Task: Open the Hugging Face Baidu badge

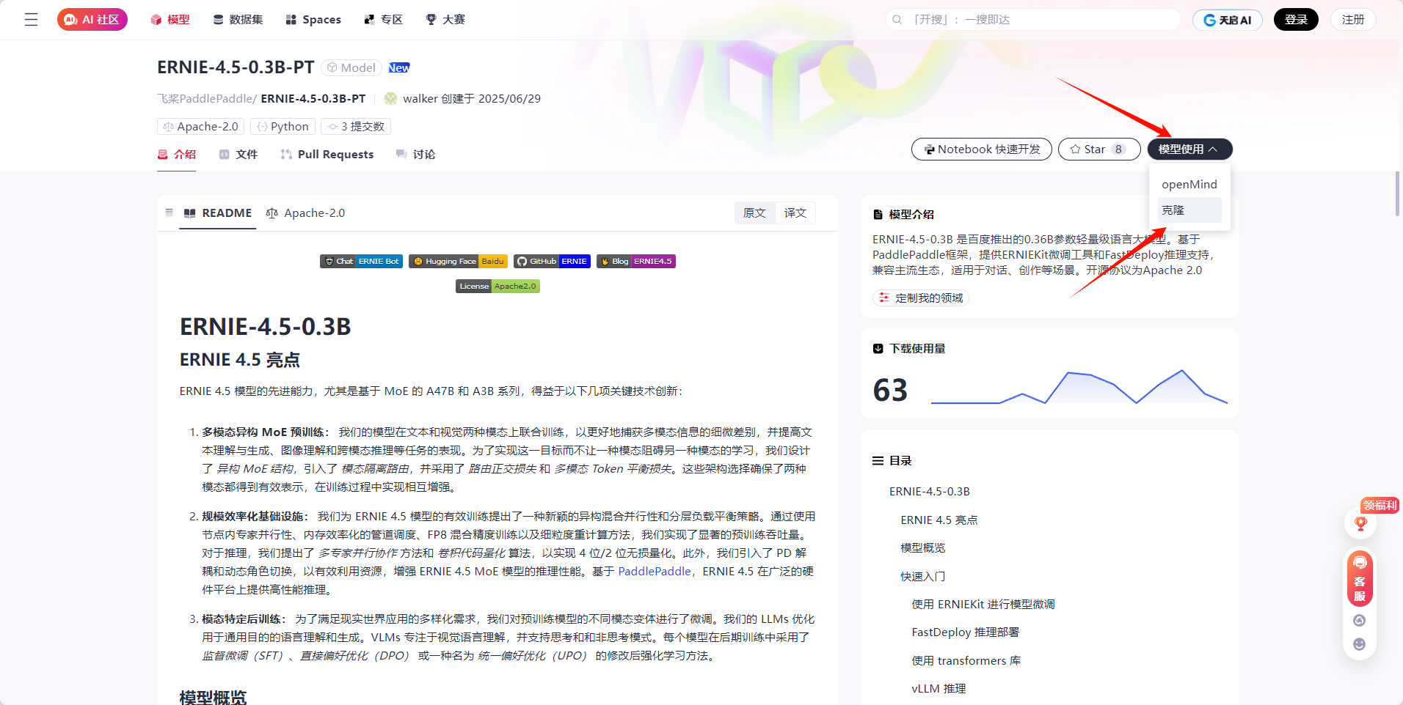Action: pos(458,261)
